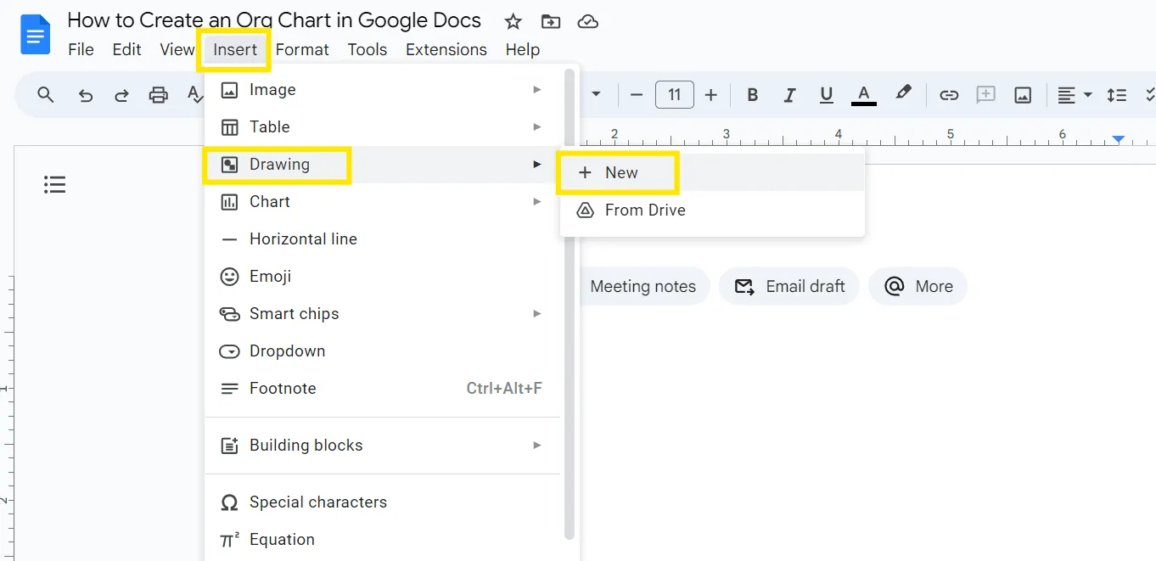
Task: Star this document
Action: tap(513, 21)
